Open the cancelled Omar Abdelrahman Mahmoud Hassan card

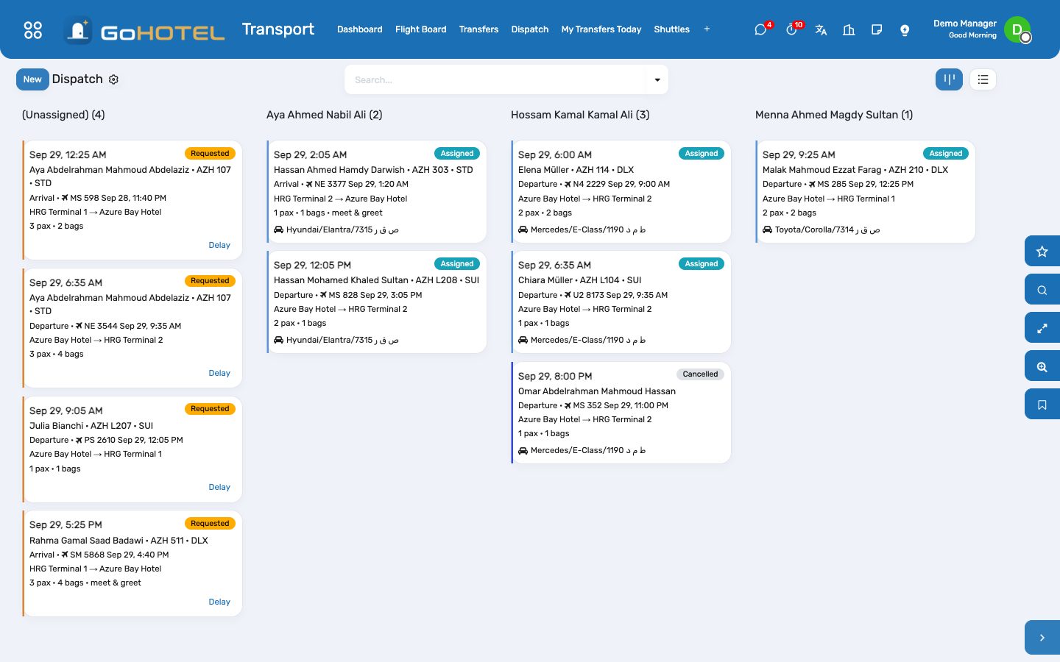(621, 413)
